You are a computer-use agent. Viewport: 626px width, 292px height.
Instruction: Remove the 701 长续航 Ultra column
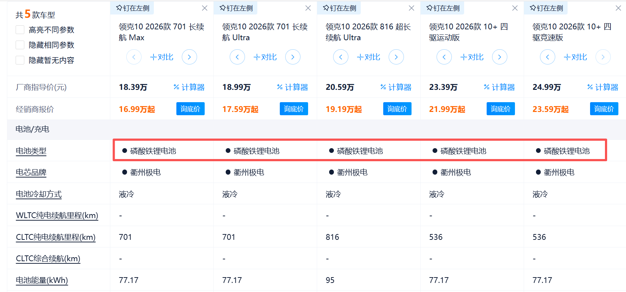tap(308, 8)
